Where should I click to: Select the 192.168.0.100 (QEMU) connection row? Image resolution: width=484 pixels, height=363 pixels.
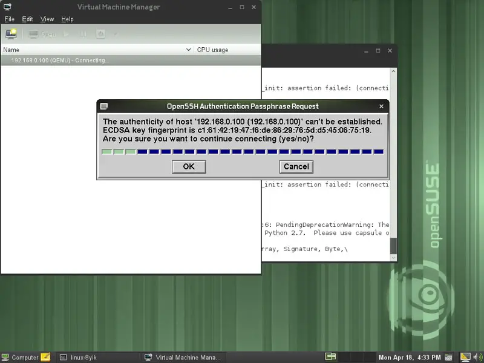click(131, 60)
